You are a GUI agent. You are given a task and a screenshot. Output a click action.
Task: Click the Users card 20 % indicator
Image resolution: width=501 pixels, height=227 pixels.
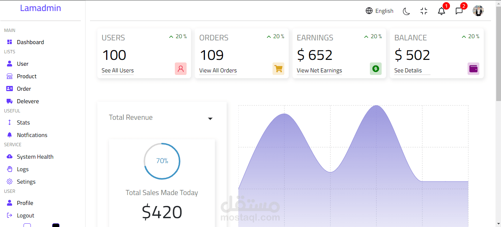coord(177,36)
